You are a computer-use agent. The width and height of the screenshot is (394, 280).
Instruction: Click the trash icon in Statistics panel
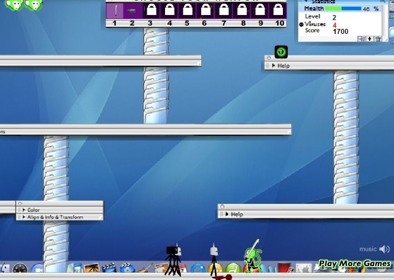tap(378, 39)
